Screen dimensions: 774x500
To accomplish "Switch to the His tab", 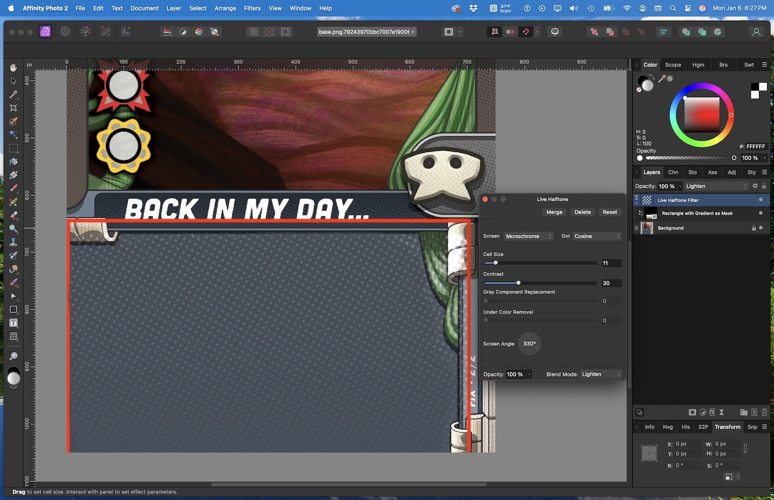I will click(x=685, y=427).
